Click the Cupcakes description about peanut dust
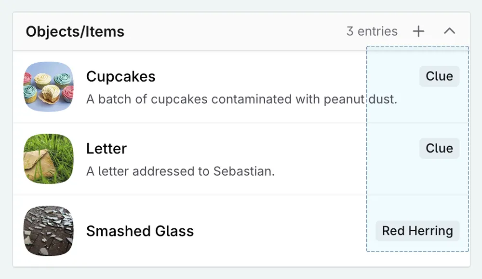This screenshot has width=482, height=279. click(241, 99)
